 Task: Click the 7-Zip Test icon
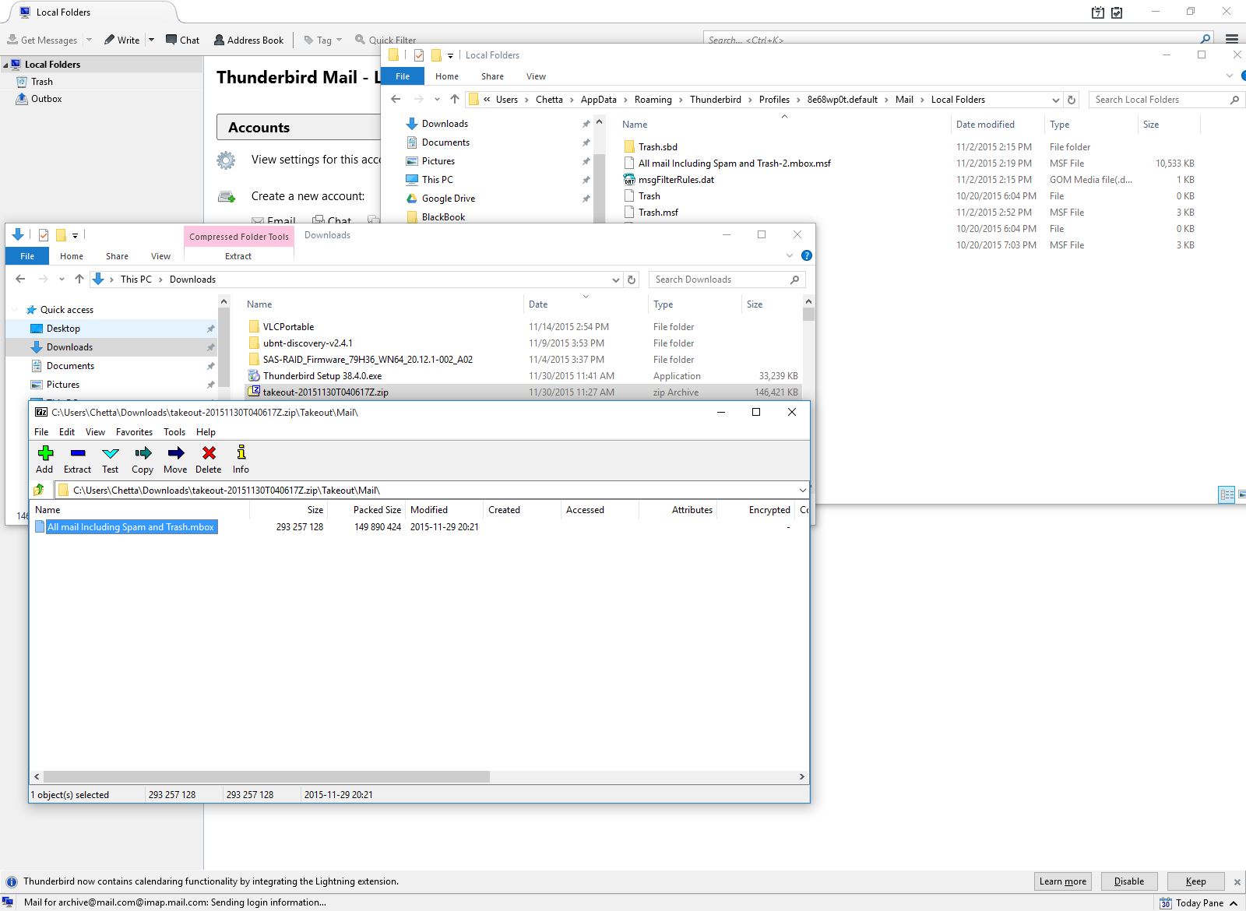(111, 453)
